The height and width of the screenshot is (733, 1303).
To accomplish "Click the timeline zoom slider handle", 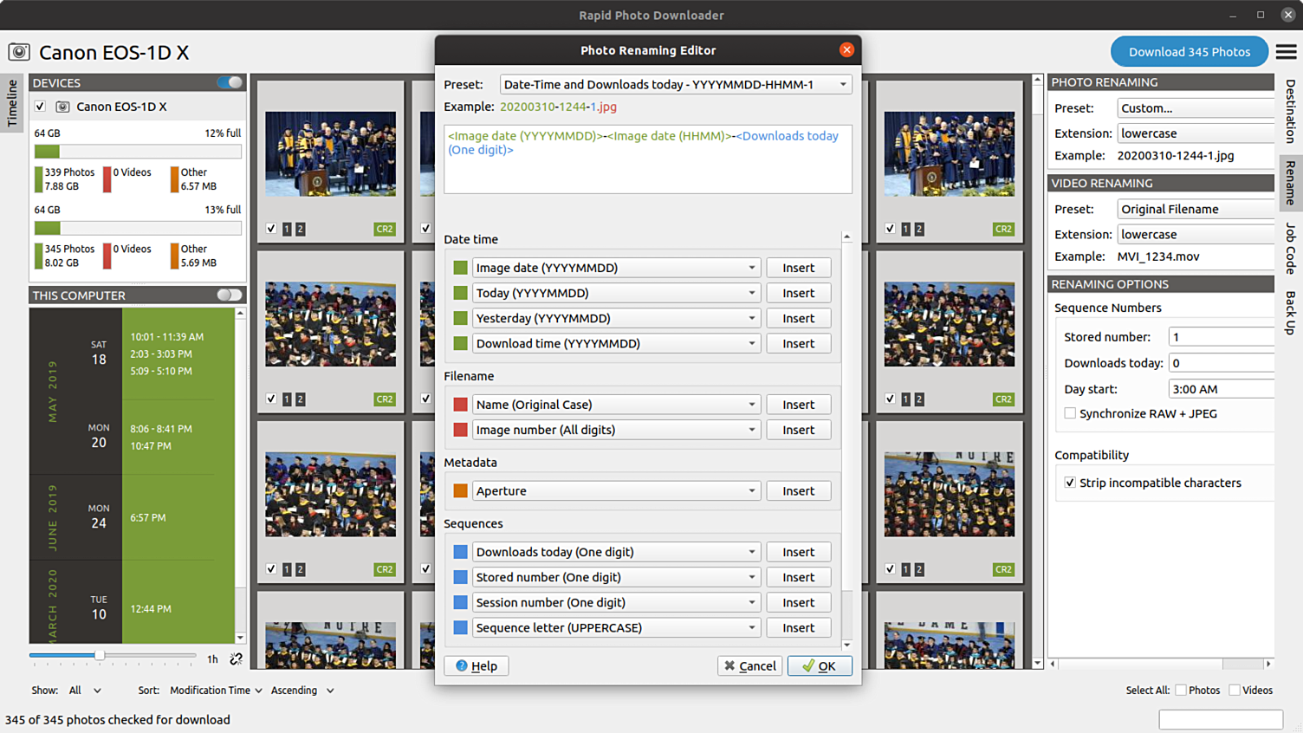I will click(100, 656).
